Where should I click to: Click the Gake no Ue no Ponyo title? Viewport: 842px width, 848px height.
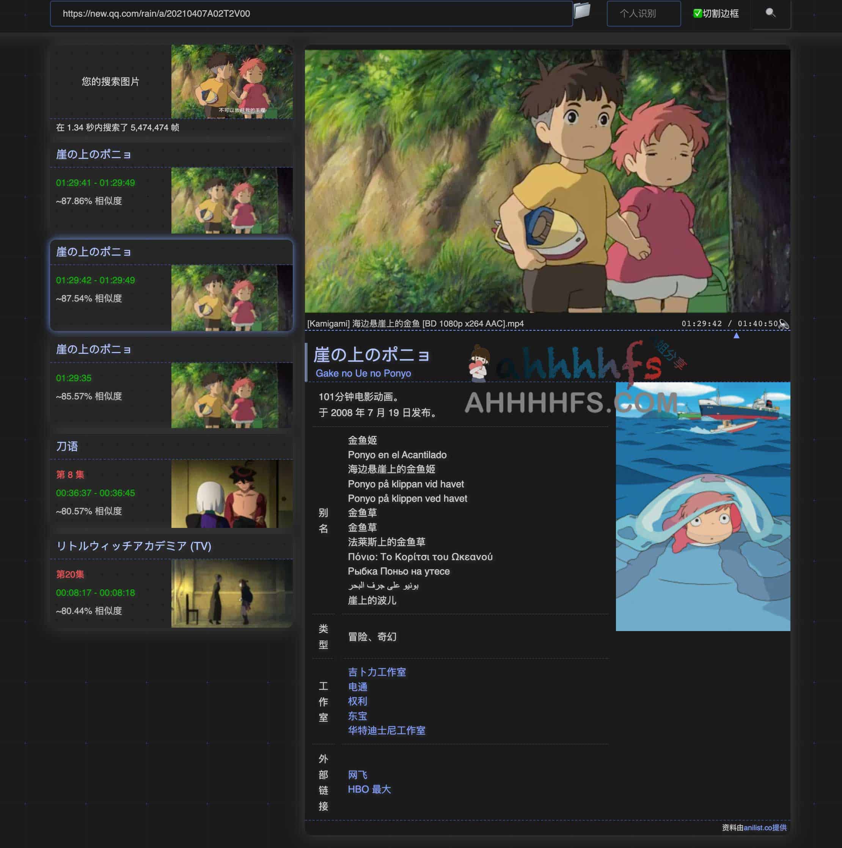pyautogui.click(x=363, y=374)
